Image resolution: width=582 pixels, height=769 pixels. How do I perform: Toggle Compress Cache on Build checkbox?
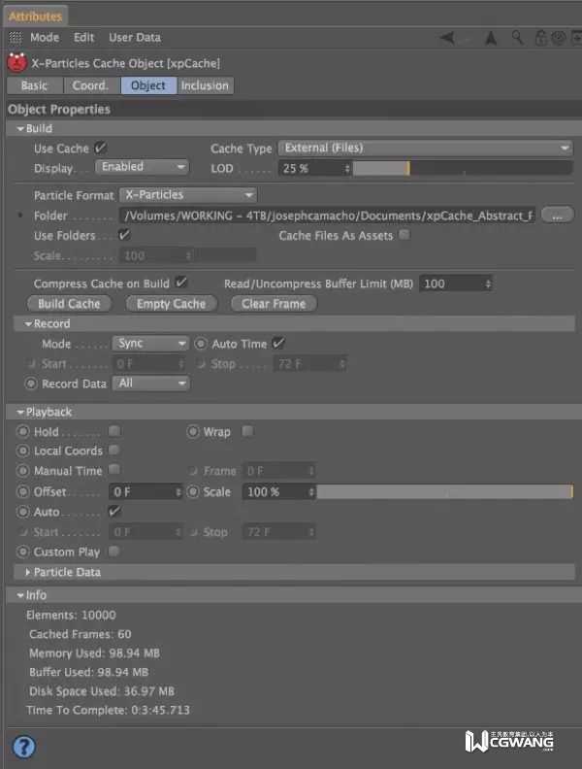[181, 283]
